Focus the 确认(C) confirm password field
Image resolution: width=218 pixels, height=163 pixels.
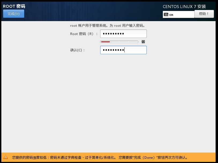point(123,50)
